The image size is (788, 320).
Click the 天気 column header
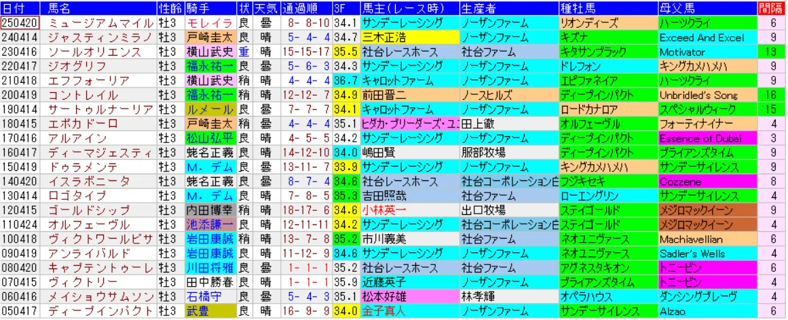pos(265,8)
